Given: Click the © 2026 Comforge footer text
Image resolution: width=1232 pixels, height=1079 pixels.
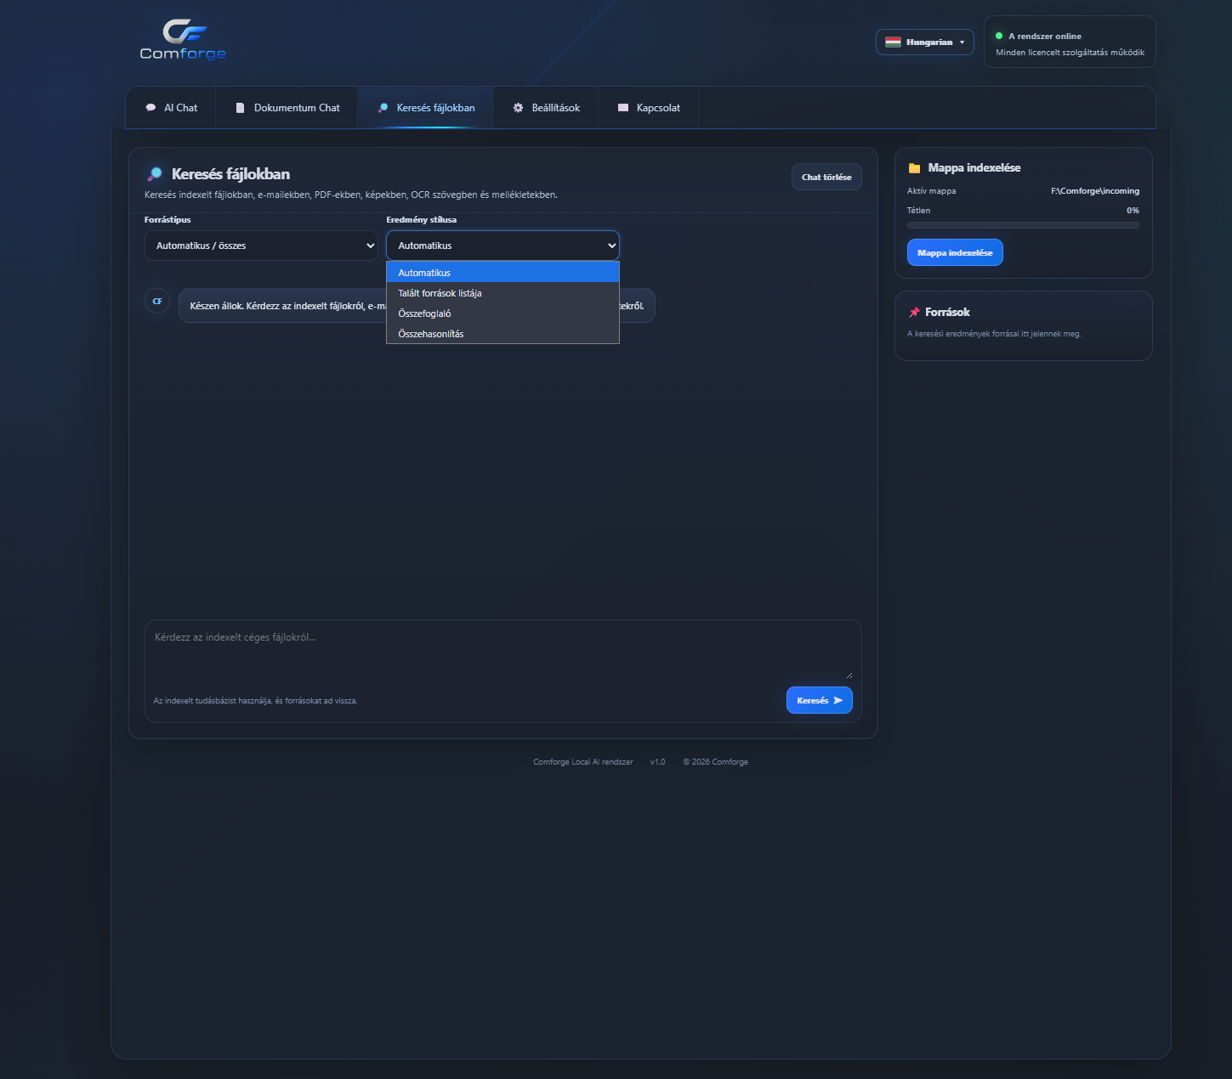Looking at the screenshot, I should pos(716,762).
